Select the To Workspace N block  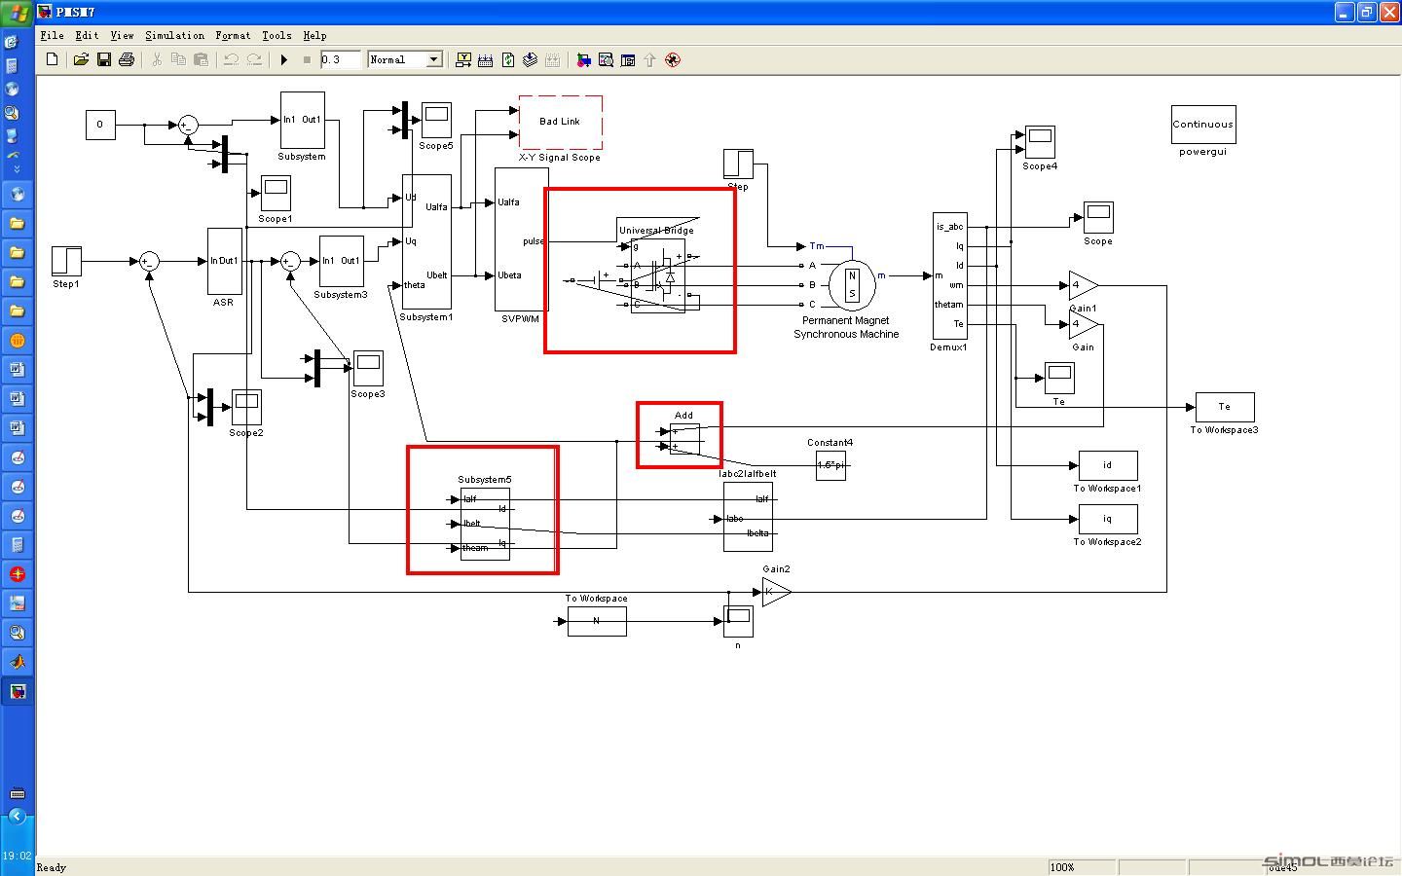point(597,621)
